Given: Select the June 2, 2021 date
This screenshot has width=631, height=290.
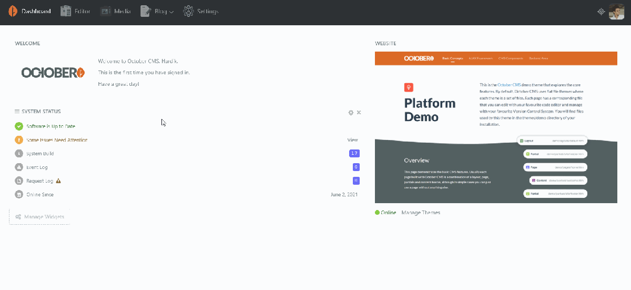Looking at the screenshot, I should 344,195.
